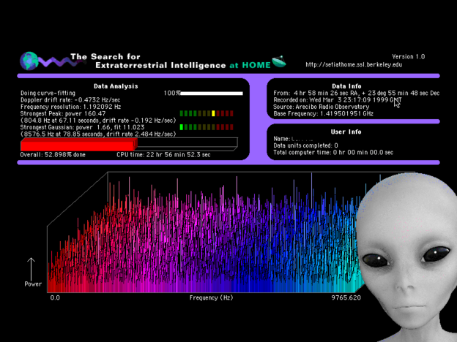The image size is (457, 342).
Task: Click 'Doppler drift rate: -0.4732 Hz/sec'
Action: [70, 99]
